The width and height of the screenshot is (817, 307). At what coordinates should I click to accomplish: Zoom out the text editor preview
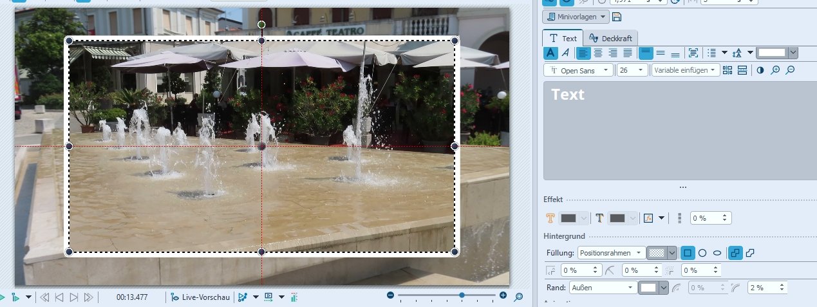point(791,71)
